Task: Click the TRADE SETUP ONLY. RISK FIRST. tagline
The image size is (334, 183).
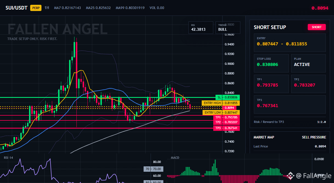Action: coord(32,39)
